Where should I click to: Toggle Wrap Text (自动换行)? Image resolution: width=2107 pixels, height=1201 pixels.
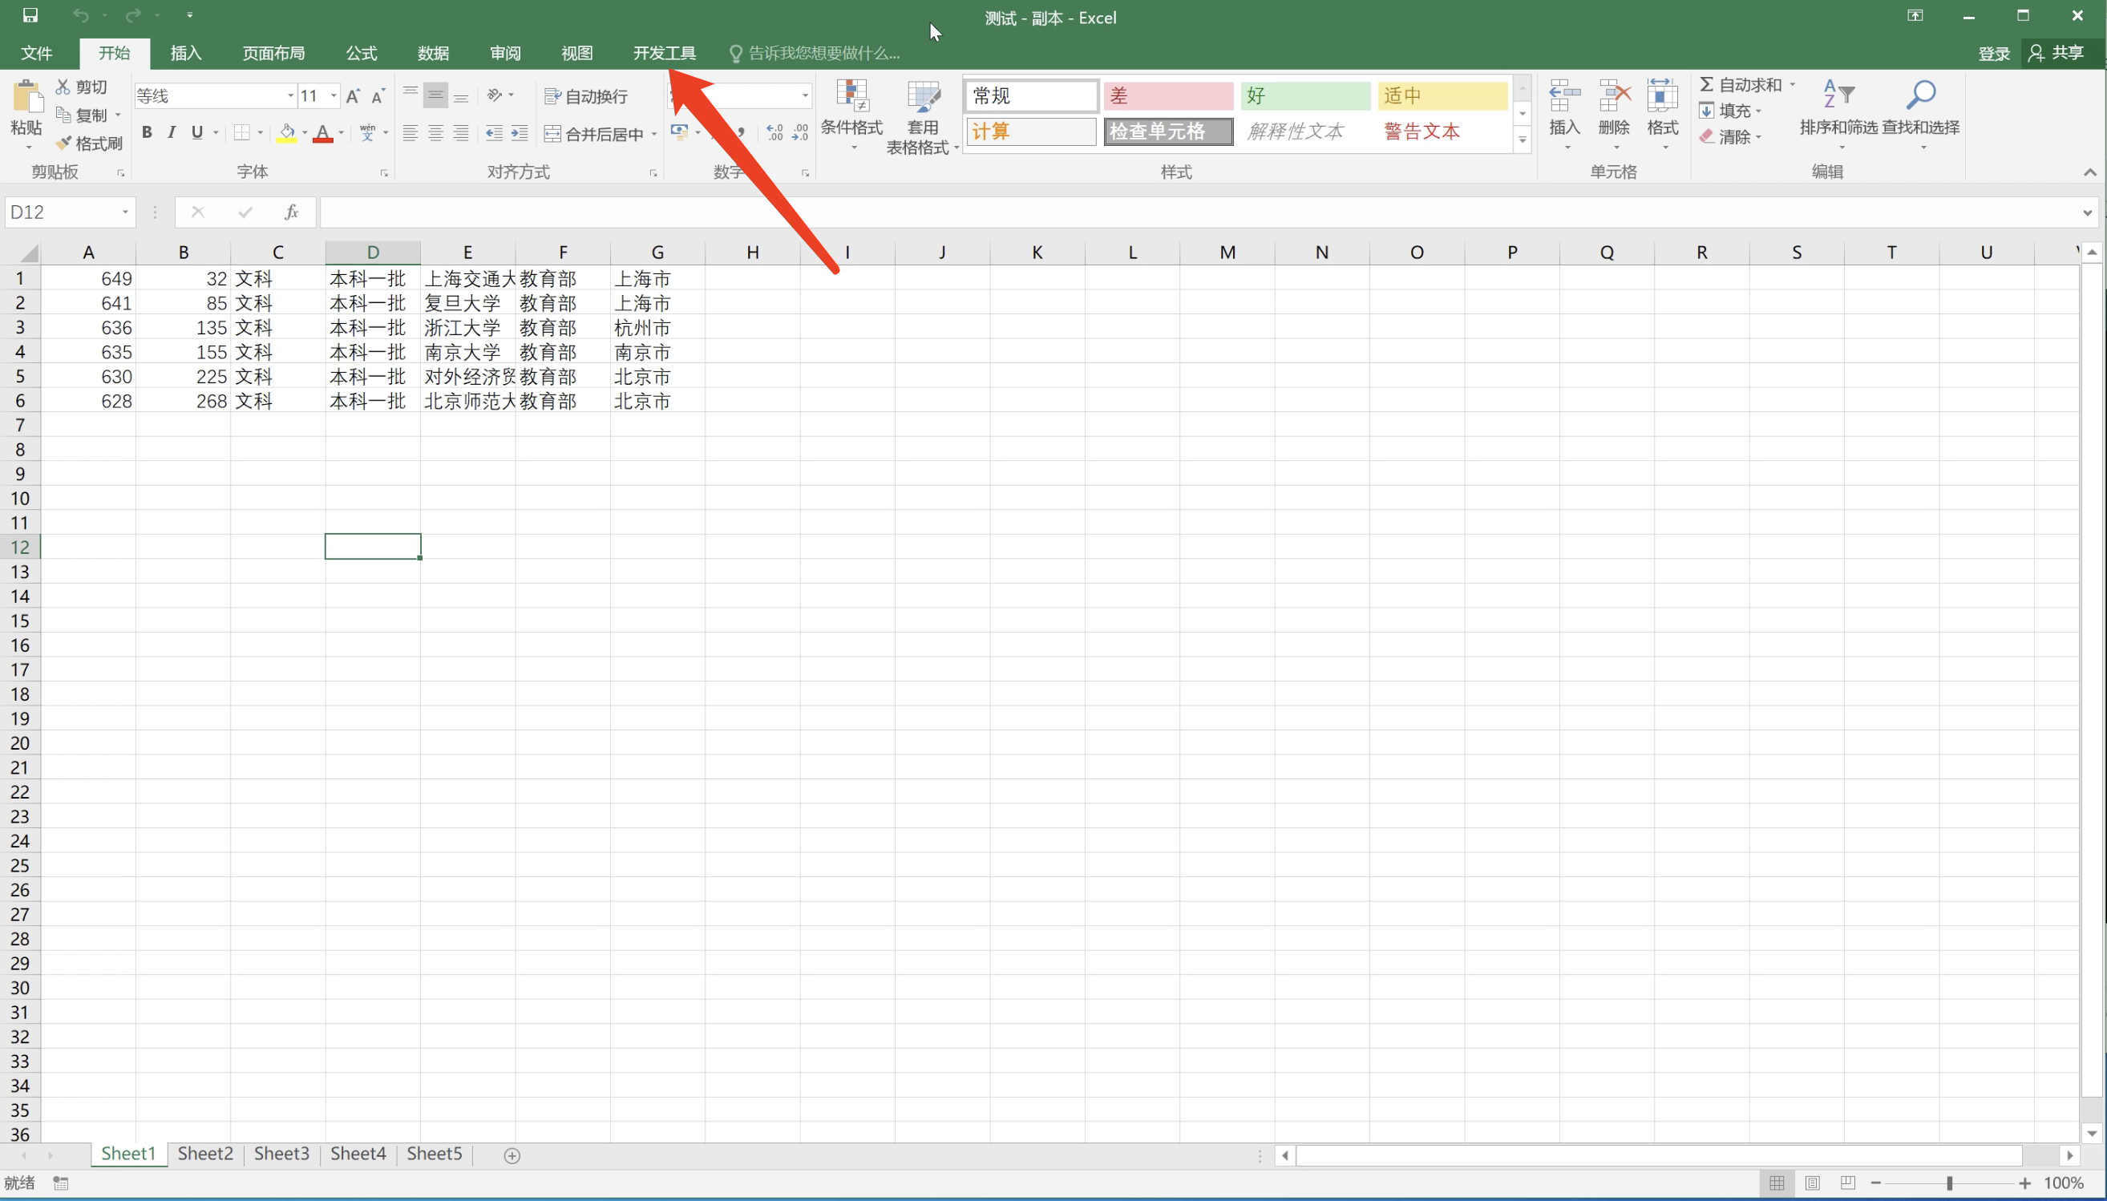click(x=586, y=96)
